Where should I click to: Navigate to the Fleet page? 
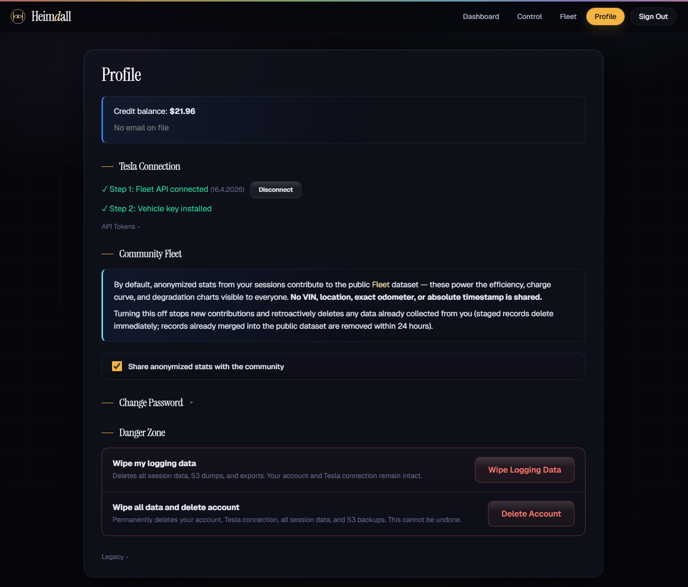click(x=568, y=16)
